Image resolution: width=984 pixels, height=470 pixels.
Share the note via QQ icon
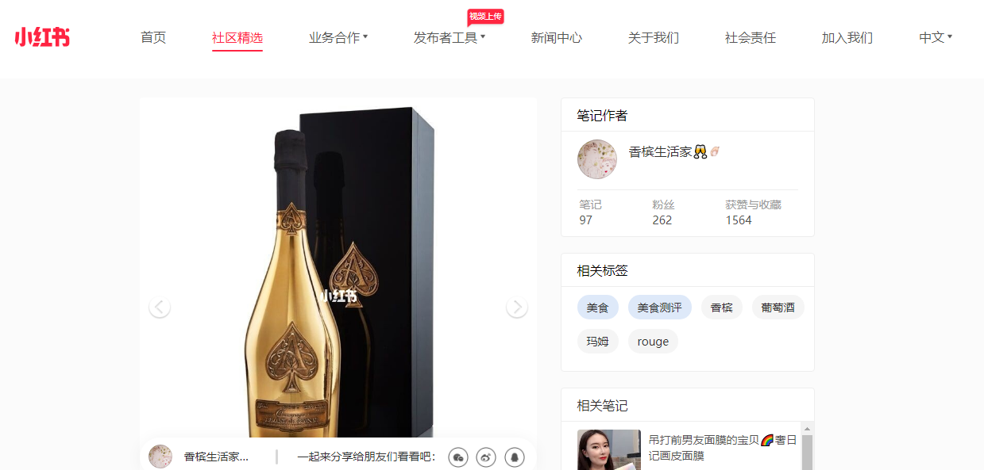[x=514, y=457]
